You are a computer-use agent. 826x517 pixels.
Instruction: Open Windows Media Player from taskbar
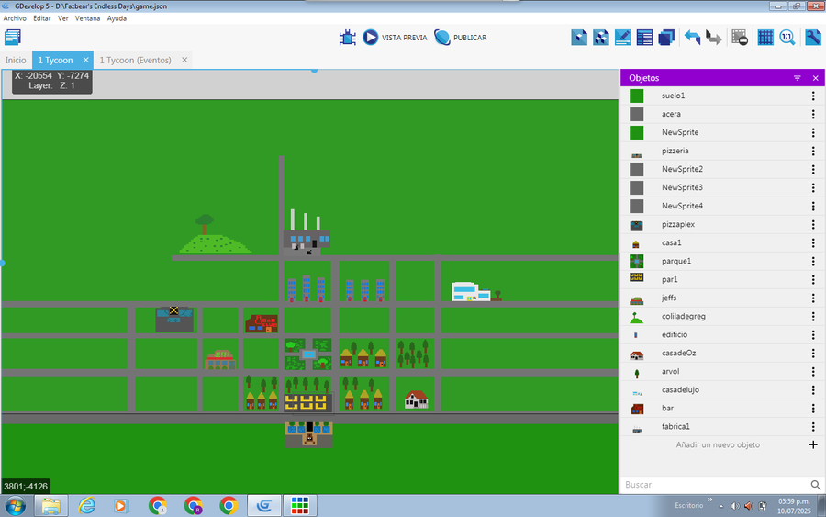pos(121,506)
